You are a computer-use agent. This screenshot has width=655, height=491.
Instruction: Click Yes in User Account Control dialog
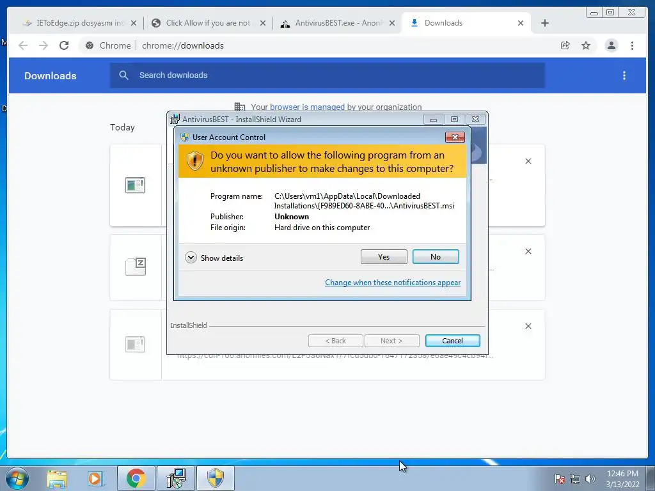point(384,257)
